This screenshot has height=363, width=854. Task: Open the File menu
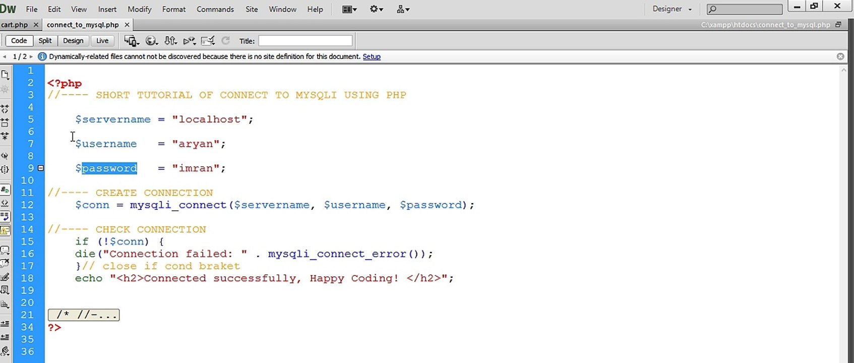tap(32, 9)
